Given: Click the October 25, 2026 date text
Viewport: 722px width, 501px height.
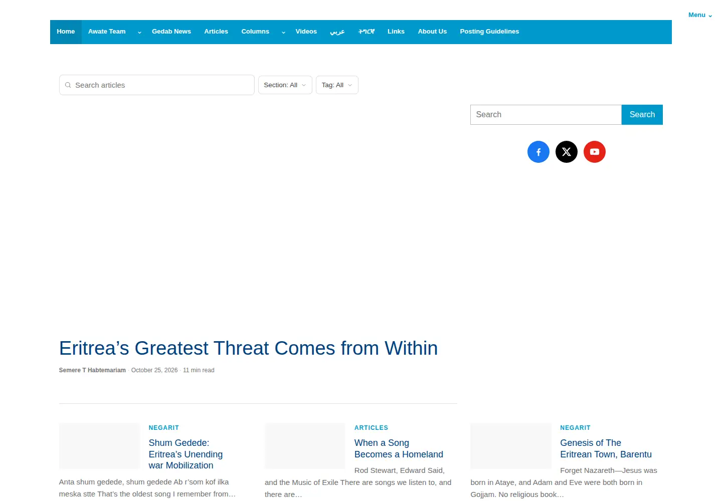Looking at the screenshot, I should (154, 370).
